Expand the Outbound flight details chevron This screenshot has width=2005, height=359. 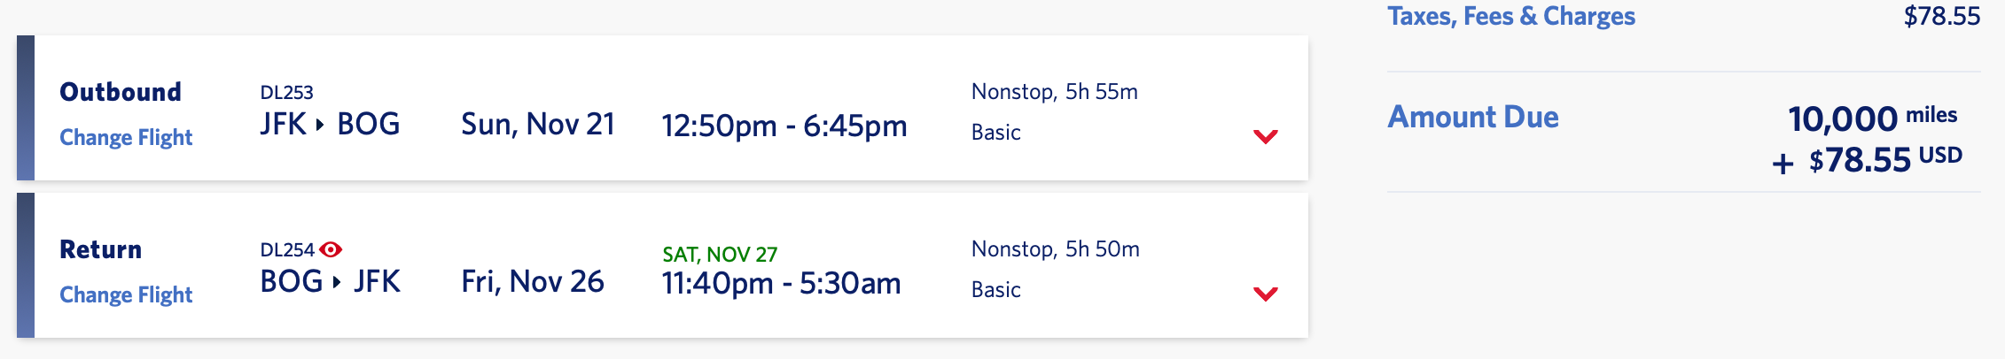(x=1266, y=136)
